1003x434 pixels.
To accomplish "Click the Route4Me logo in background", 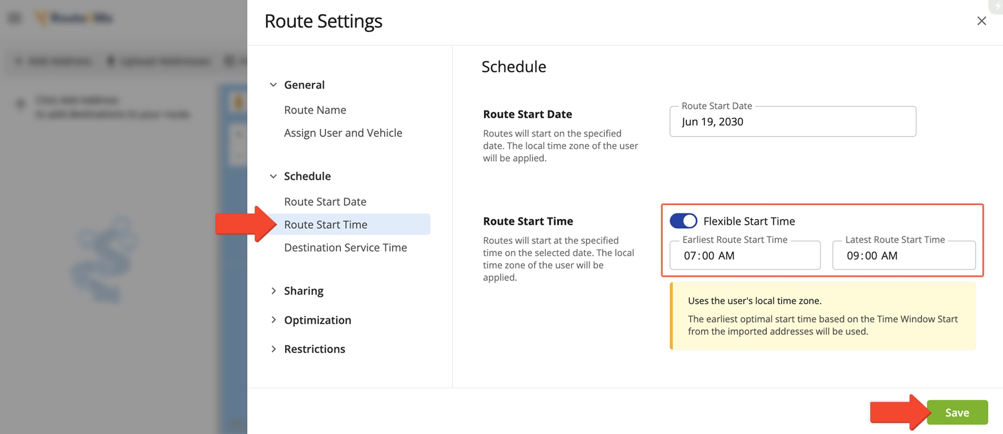I will coord(74,19).
